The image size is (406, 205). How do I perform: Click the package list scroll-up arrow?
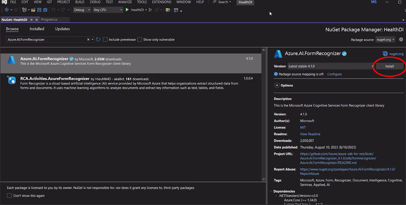[264, 50]
